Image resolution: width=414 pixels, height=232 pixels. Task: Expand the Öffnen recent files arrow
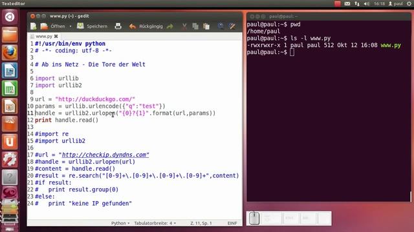[x=71, y=26]
